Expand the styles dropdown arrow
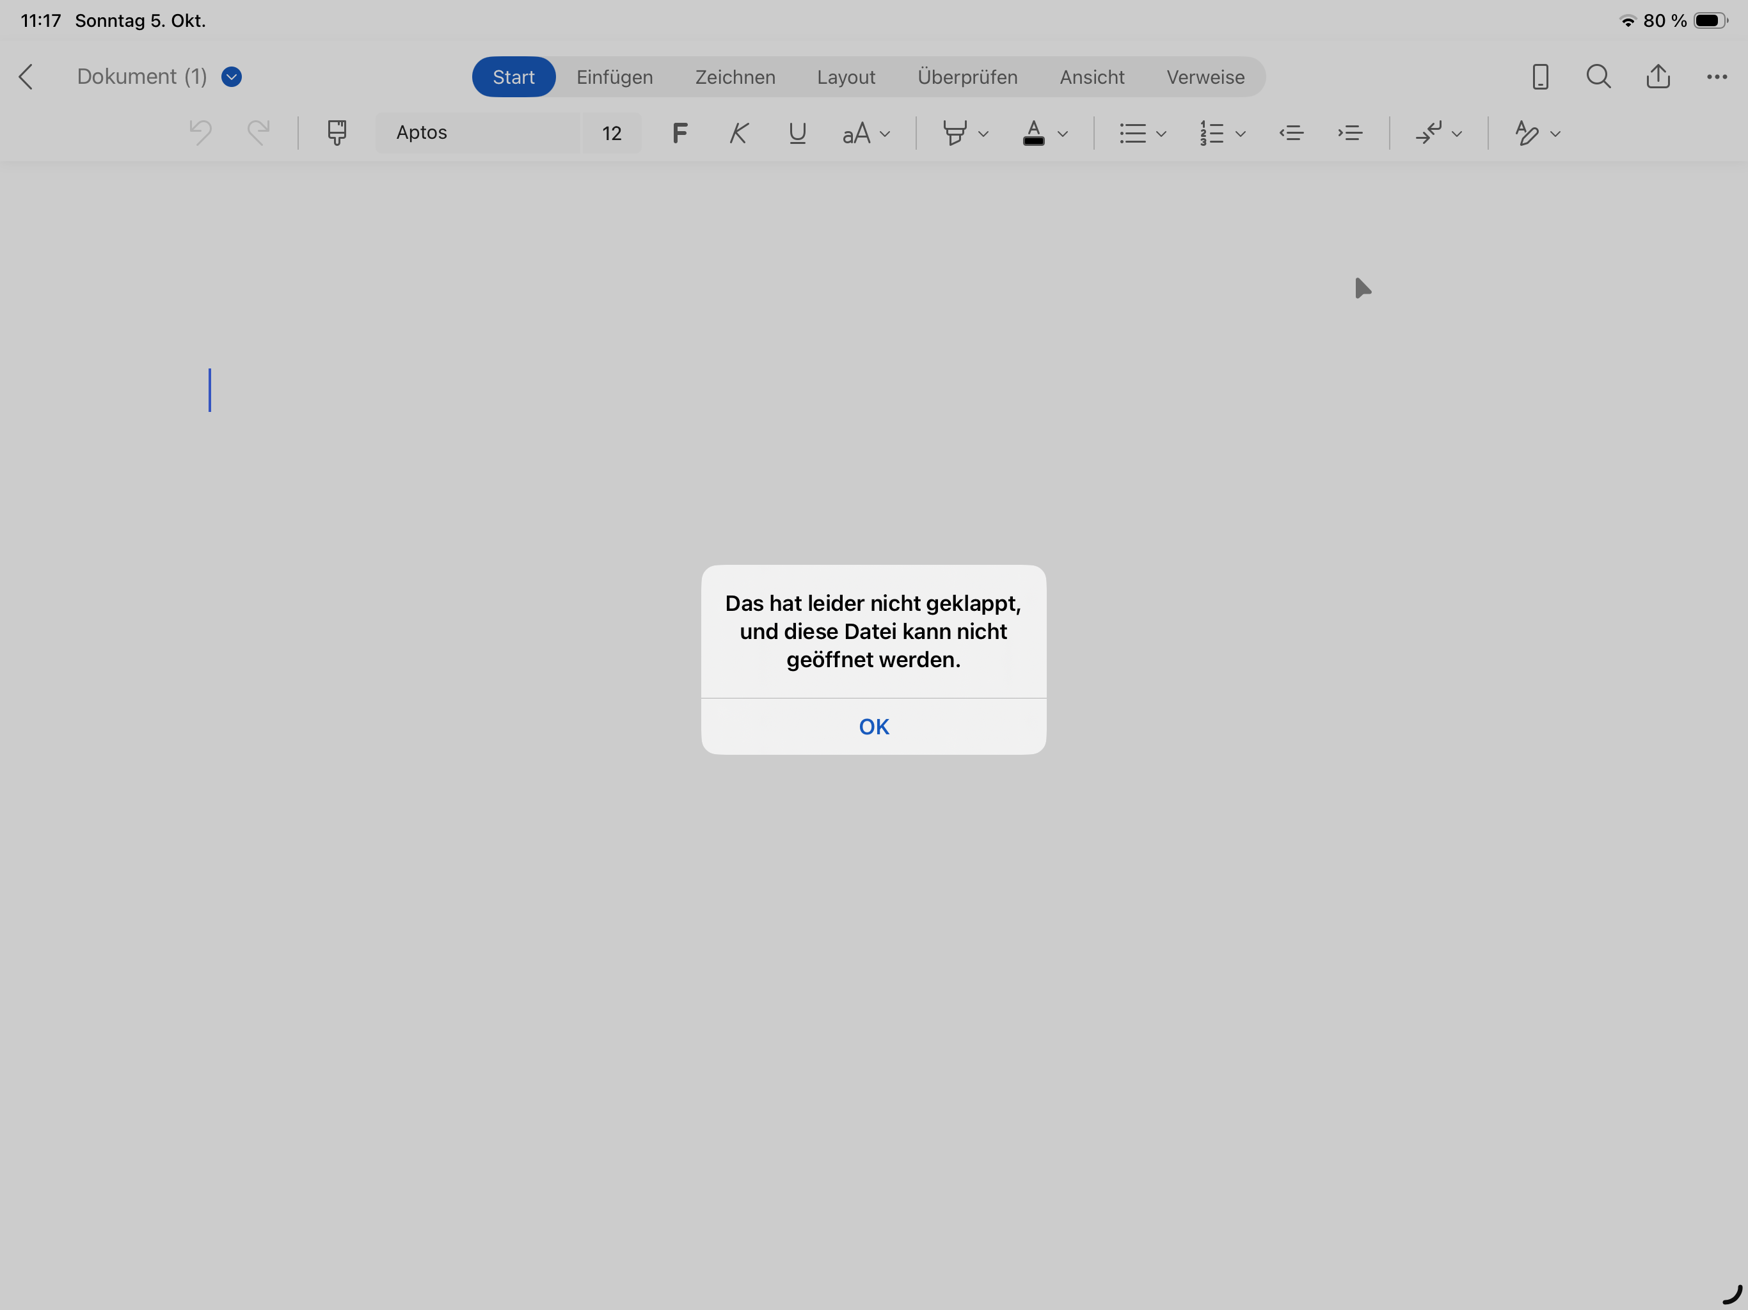This screenshot has height=1310, width=1748. tap(1555, 134)
